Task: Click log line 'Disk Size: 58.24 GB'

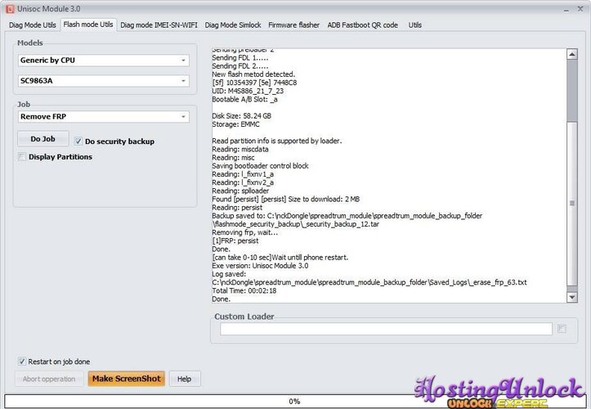Action: [x=242, y=116]
